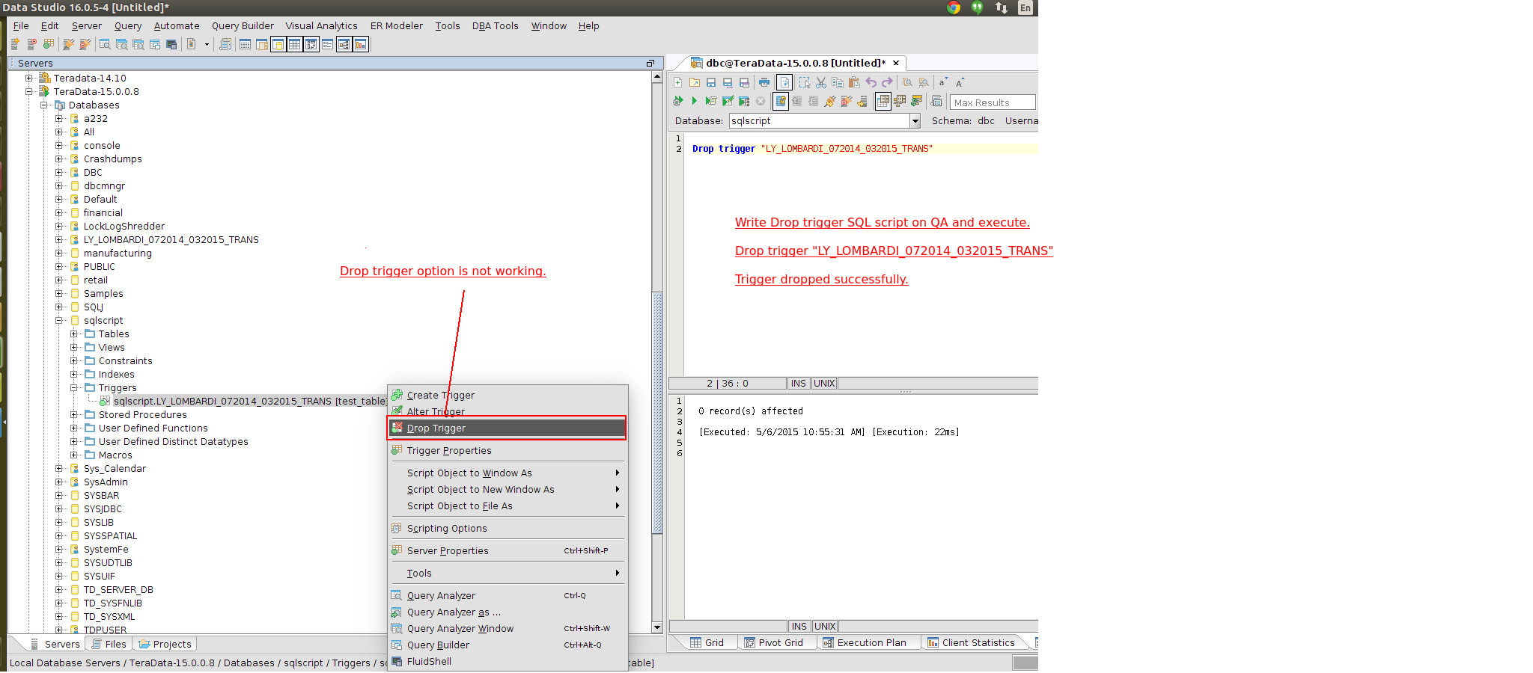Image resolution: width=1533 pixels, height=673 pixels.
Task: Select the financial database in tree
Action: coord(103,212)
